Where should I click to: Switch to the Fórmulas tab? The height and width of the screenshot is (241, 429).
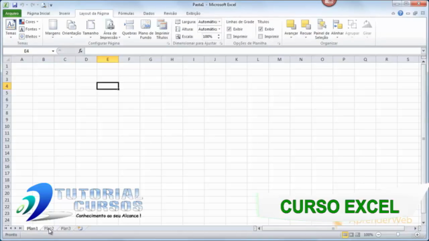click(126, 13)
